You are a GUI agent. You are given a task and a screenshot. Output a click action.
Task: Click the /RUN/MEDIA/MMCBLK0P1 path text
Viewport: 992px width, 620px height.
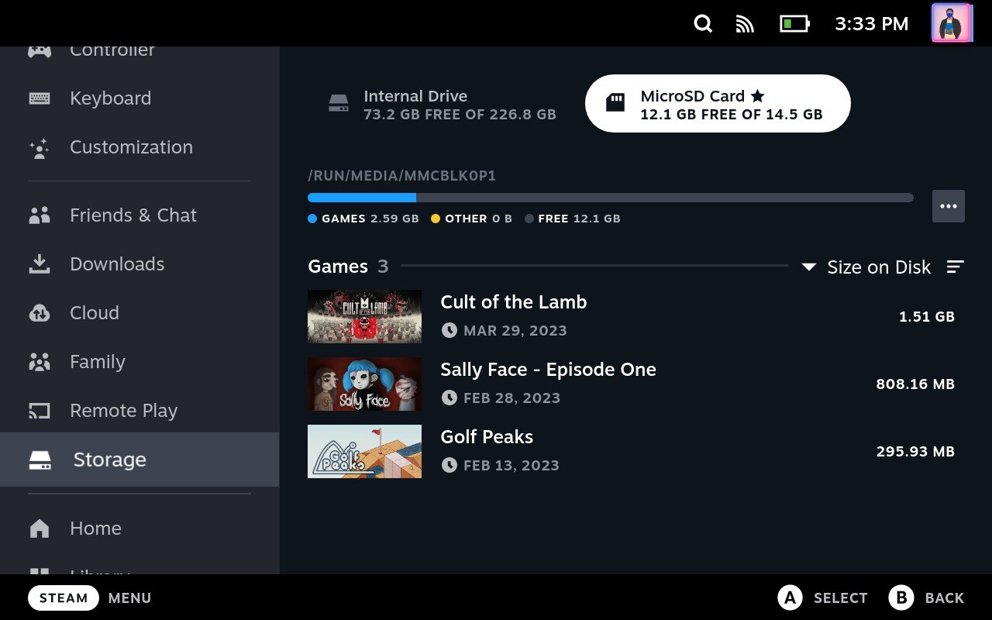click(x=401, y=176)
